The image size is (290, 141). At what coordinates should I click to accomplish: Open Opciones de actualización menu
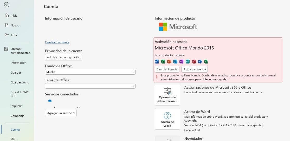(167, 95)
